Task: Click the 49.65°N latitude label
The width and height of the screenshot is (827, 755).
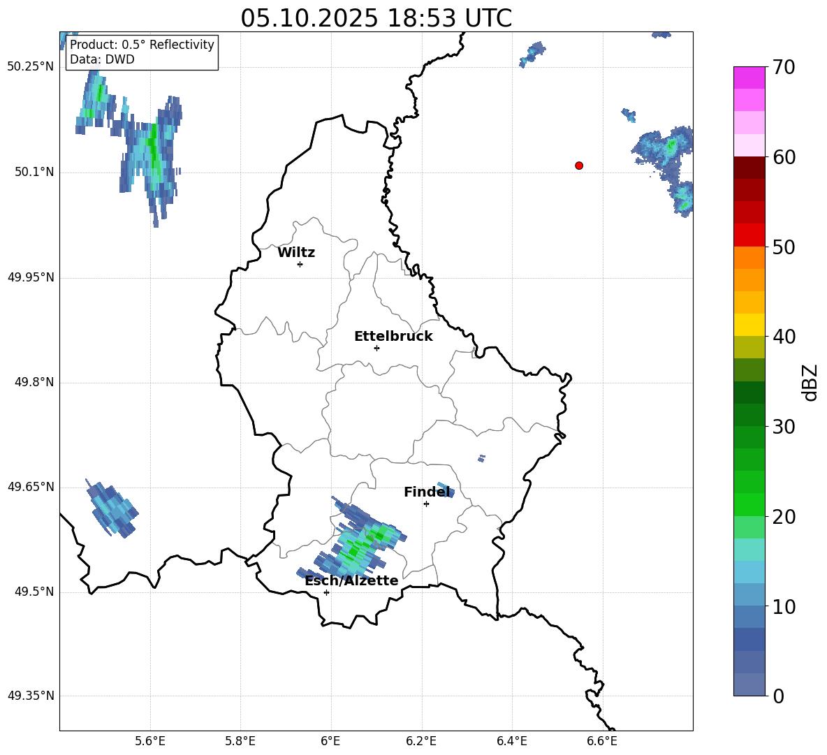Action: 31,487
